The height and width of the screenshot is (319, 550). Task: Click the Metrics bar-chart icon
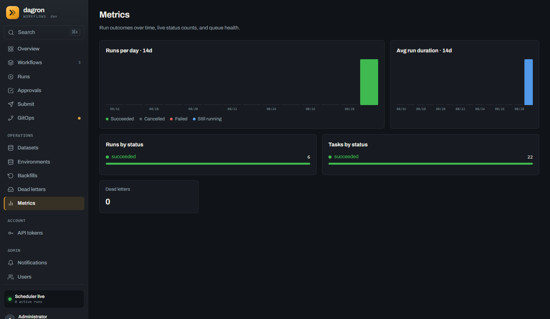tap(11, 203)
